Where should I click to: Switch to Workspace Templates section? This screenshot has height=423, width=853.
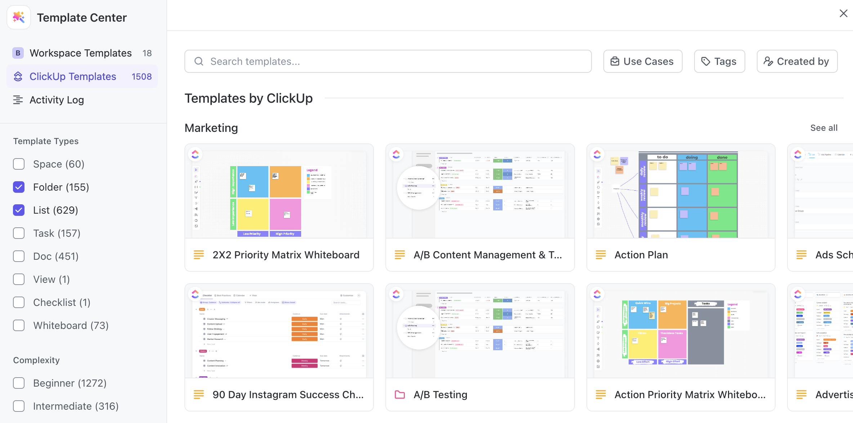pyautogui.click(x=81, y=53)
